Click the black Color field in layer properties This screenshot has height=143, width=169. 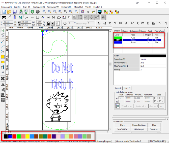153,56
